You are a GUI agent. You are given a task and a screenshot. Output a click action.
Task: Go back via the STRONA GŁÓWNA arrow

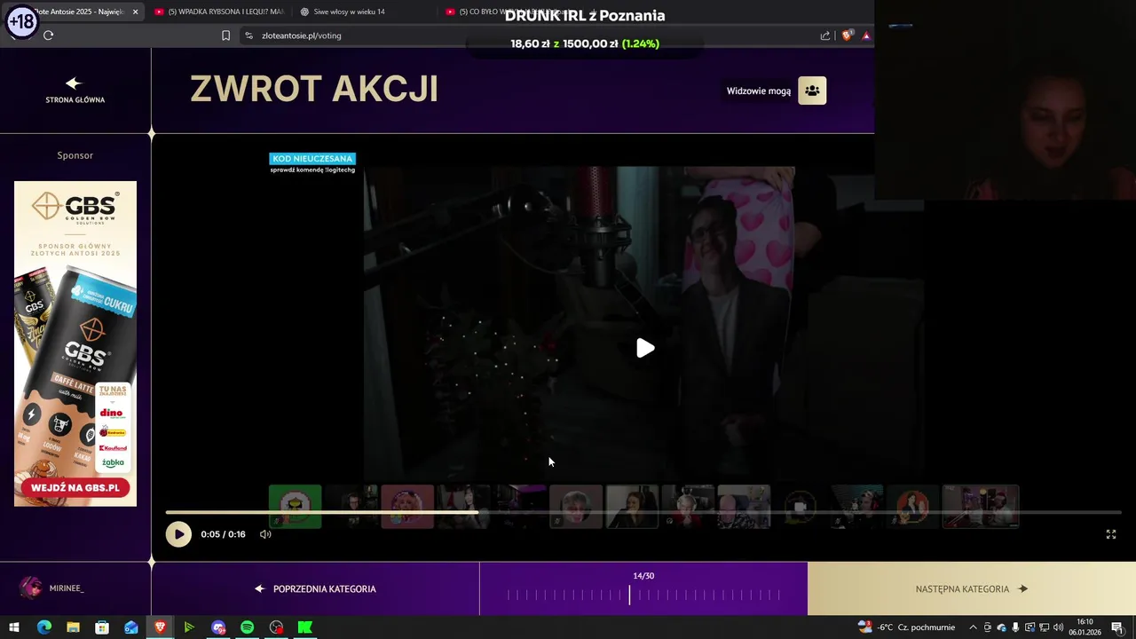point(74,83)
